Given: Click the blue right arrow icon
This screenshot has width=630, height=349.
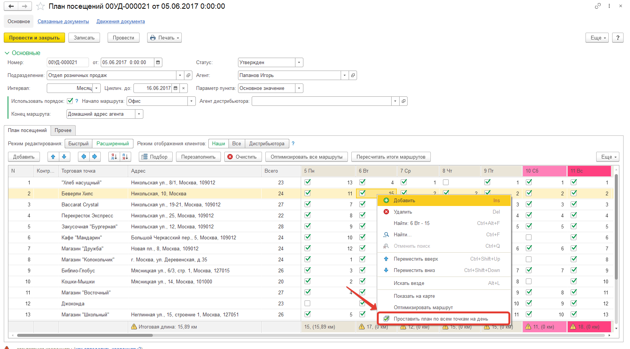Looking at the screenshot, I should coord(95,157).
